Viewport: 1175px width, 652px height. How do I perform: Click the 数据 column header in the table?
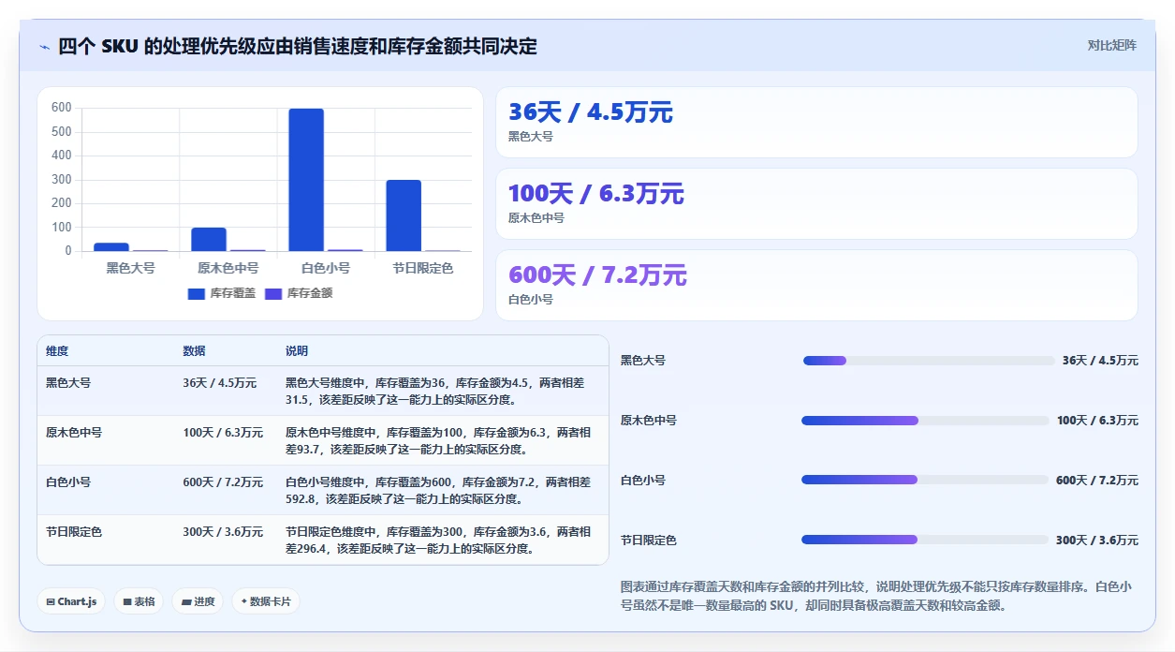(x=194, y=351)
